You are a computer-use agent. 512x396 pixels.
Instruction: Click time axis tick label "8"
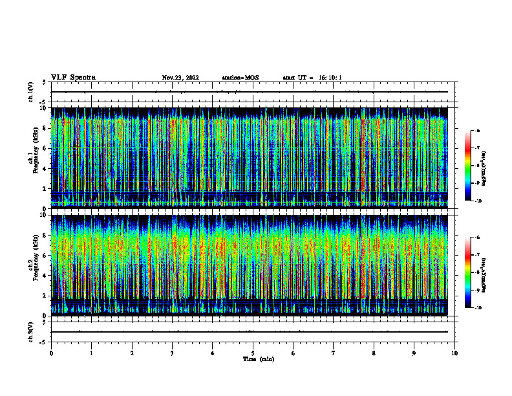(x=374, y=353)
